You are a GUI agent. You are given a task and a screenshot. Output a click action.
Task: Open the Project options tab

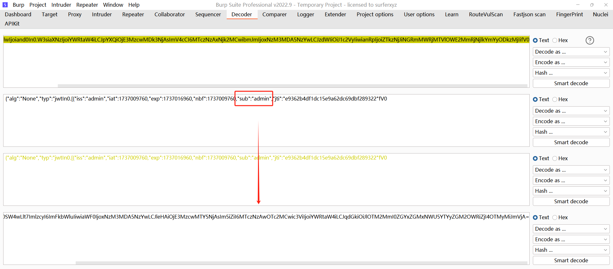click(375, 14)
